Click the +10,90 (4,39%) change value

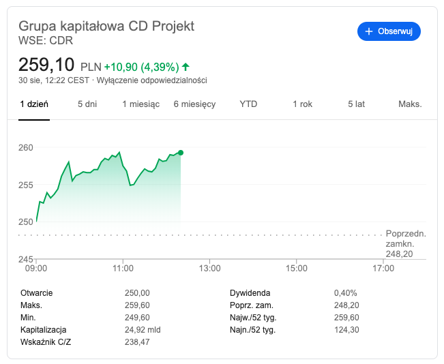coord(142,67)
